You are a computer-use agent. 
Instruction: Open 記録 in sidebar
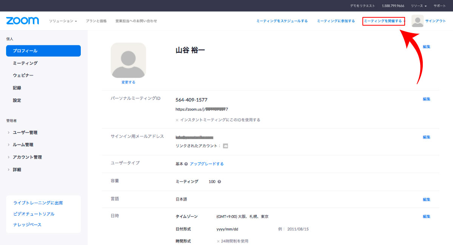(17, 88)
